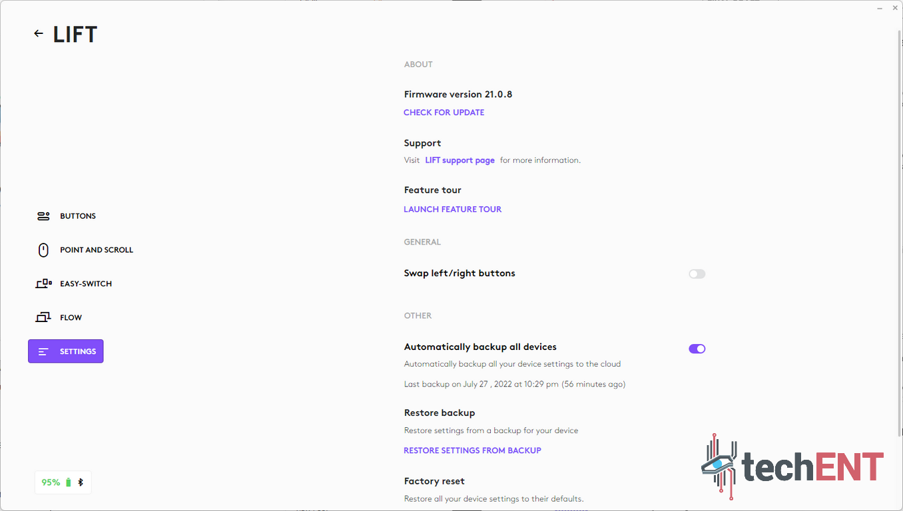Click the Settings lines icon
903x511 pixels.
(x=43, y=352)
